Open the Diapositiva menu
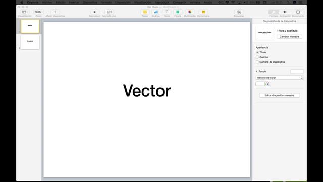The height and width of the screenshot is (182, 323). point(90,2)
